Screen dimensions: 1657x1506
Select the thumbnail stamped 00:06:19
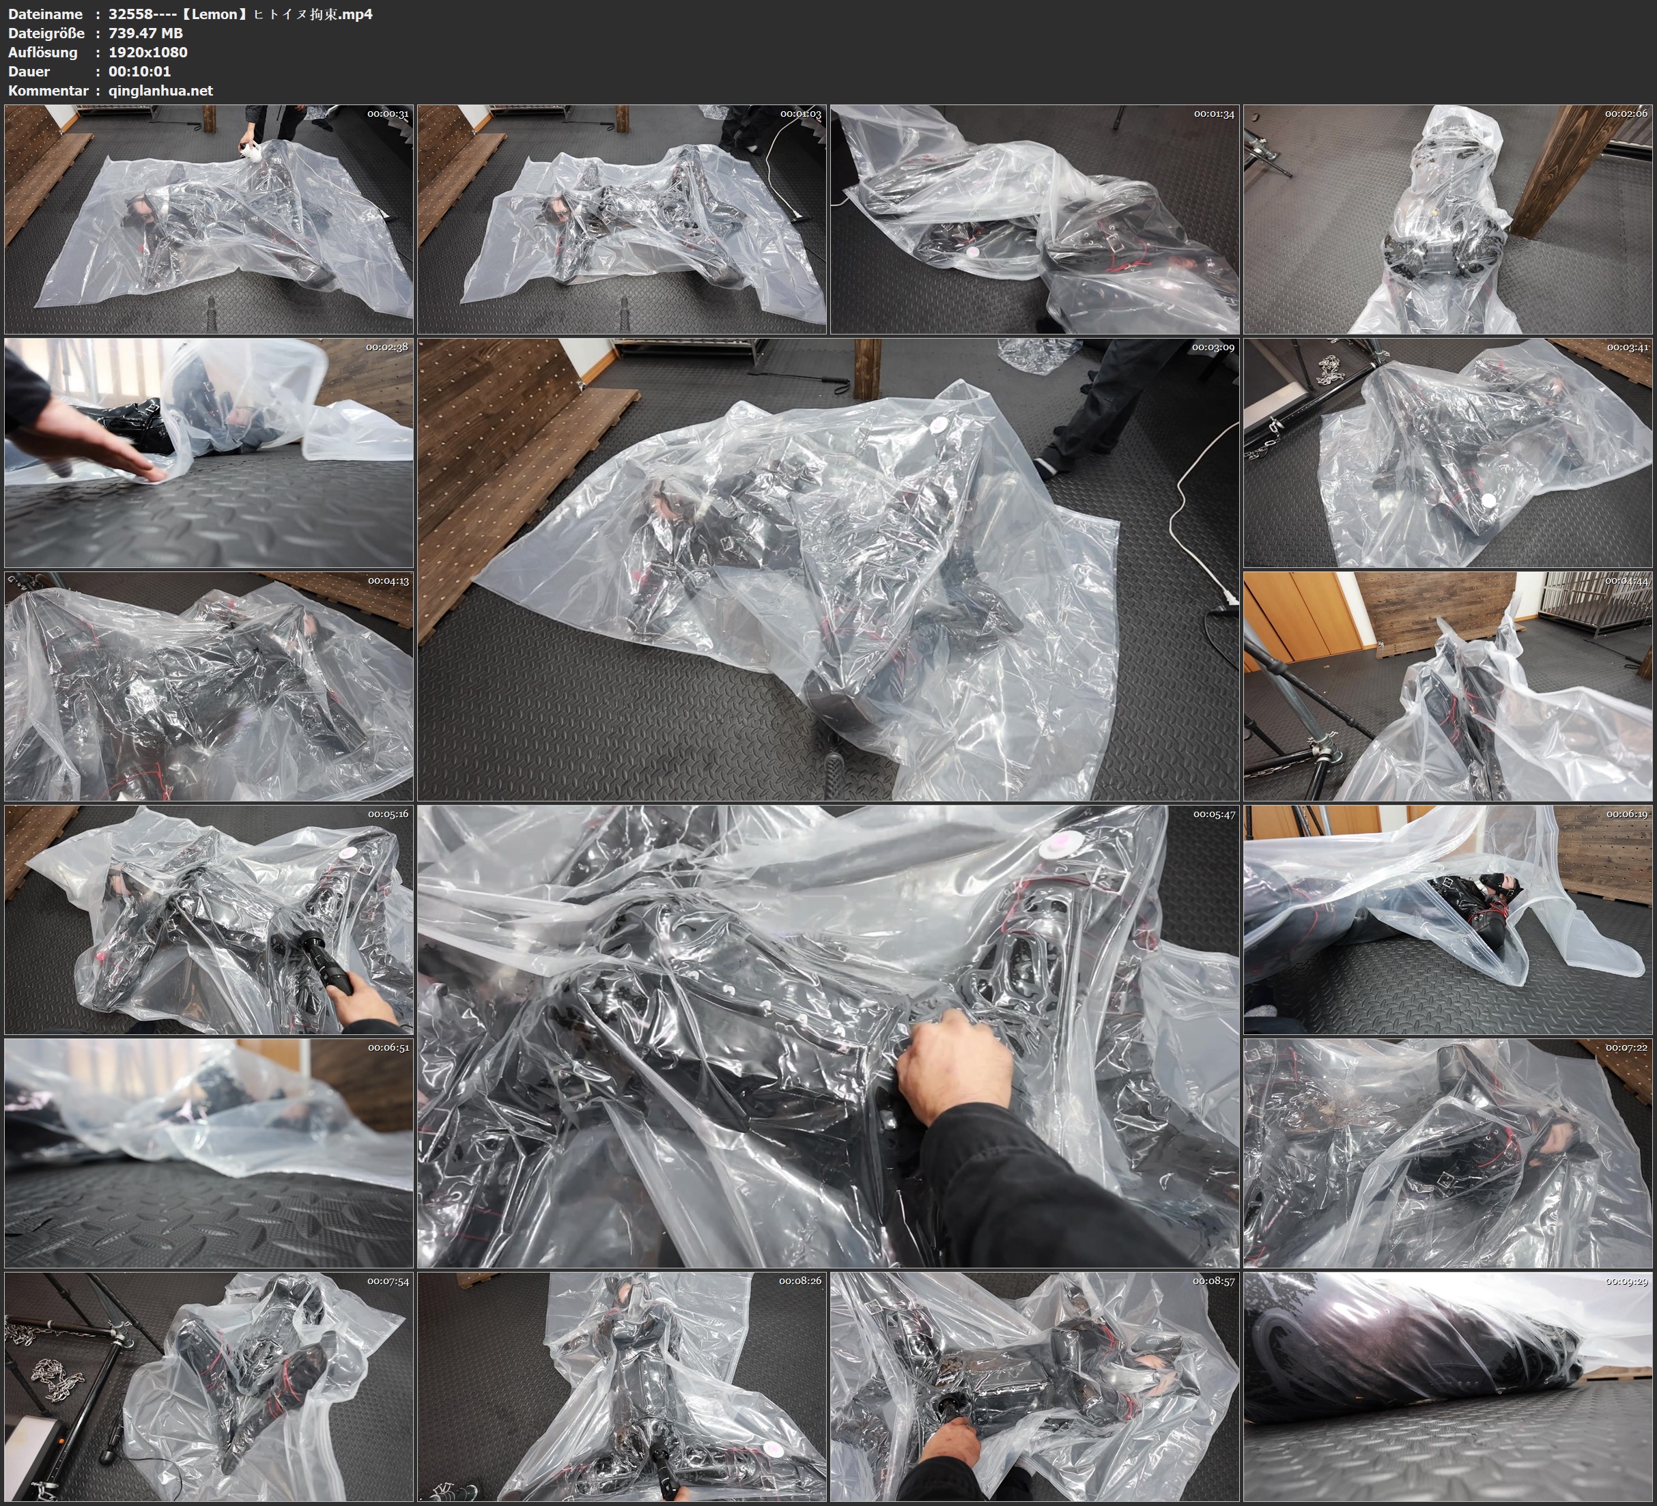click(1448, 920)
